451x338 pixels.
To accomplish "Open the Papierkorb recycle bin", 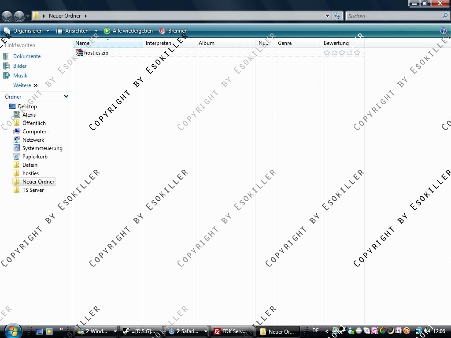I will (35, 157).
